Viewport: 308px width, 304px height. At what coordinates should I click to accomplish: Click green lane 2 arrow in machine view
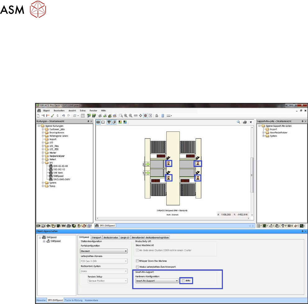pos(147,164)
